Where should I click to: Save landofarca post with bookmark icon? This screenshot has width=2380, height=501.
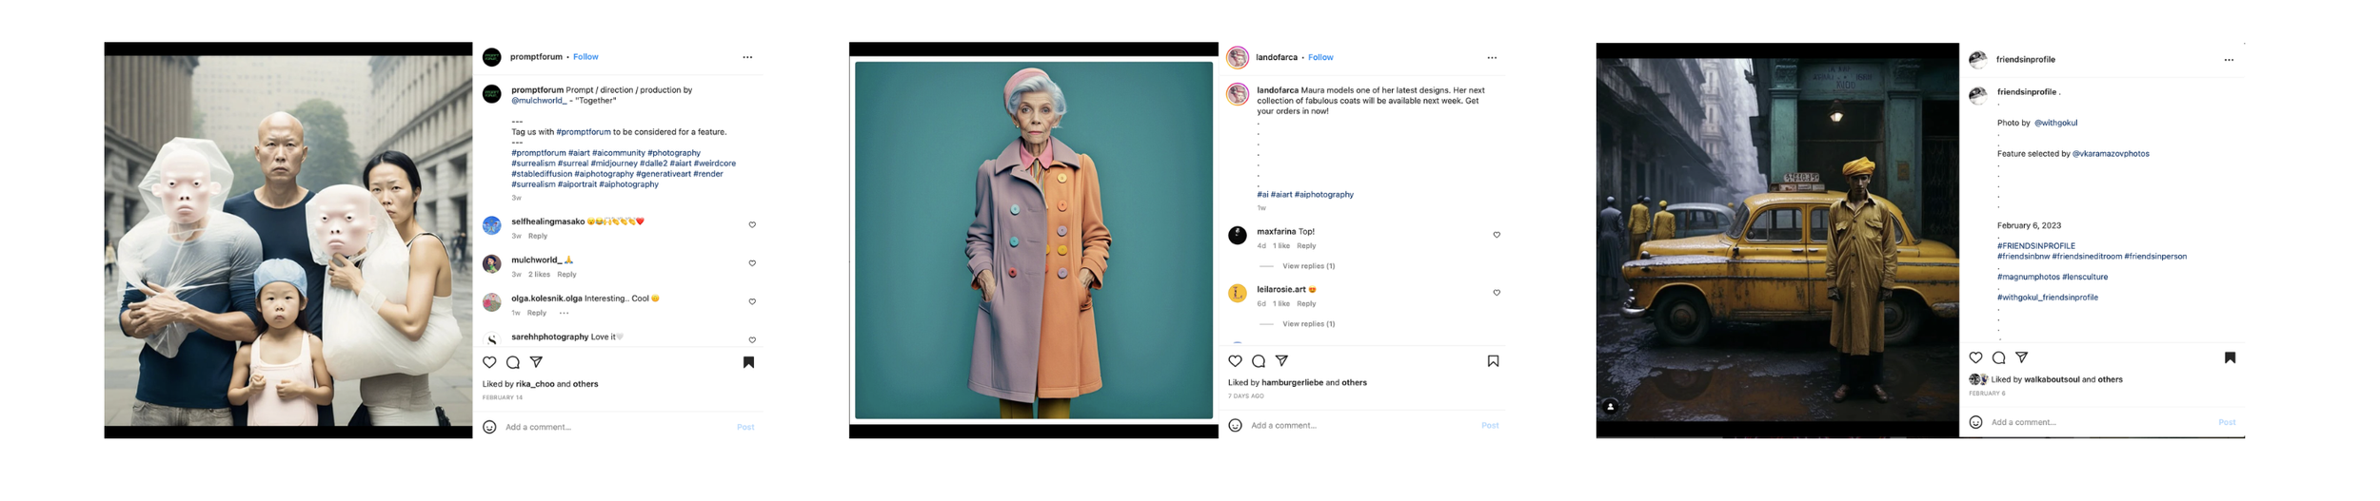[1493, 360]
